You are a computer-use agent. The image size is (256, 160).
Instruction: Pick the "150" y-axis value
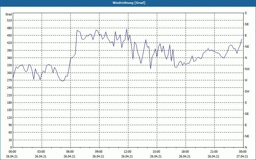click(10, 110)
